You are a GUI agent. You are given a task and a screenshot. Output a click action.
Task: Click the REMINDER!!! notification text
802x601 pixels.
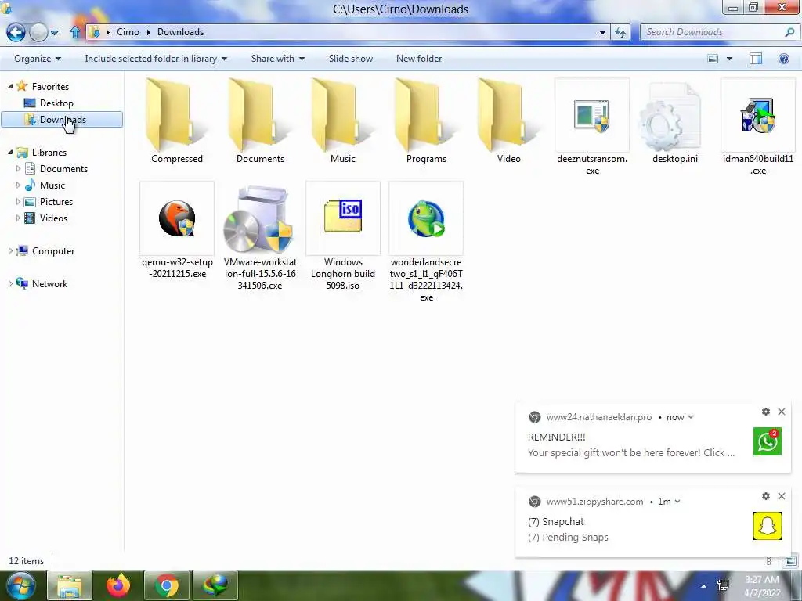[557, 437]
